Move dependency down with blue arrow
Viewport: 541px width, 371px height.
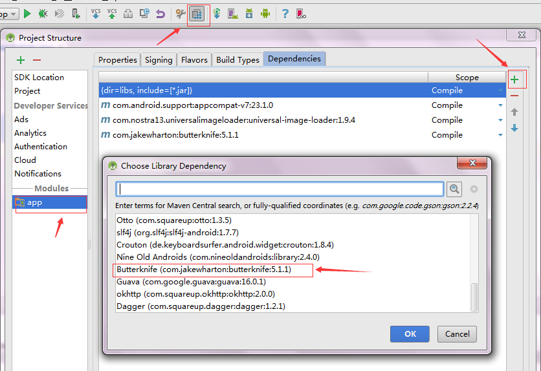click(x=514, y=128)
